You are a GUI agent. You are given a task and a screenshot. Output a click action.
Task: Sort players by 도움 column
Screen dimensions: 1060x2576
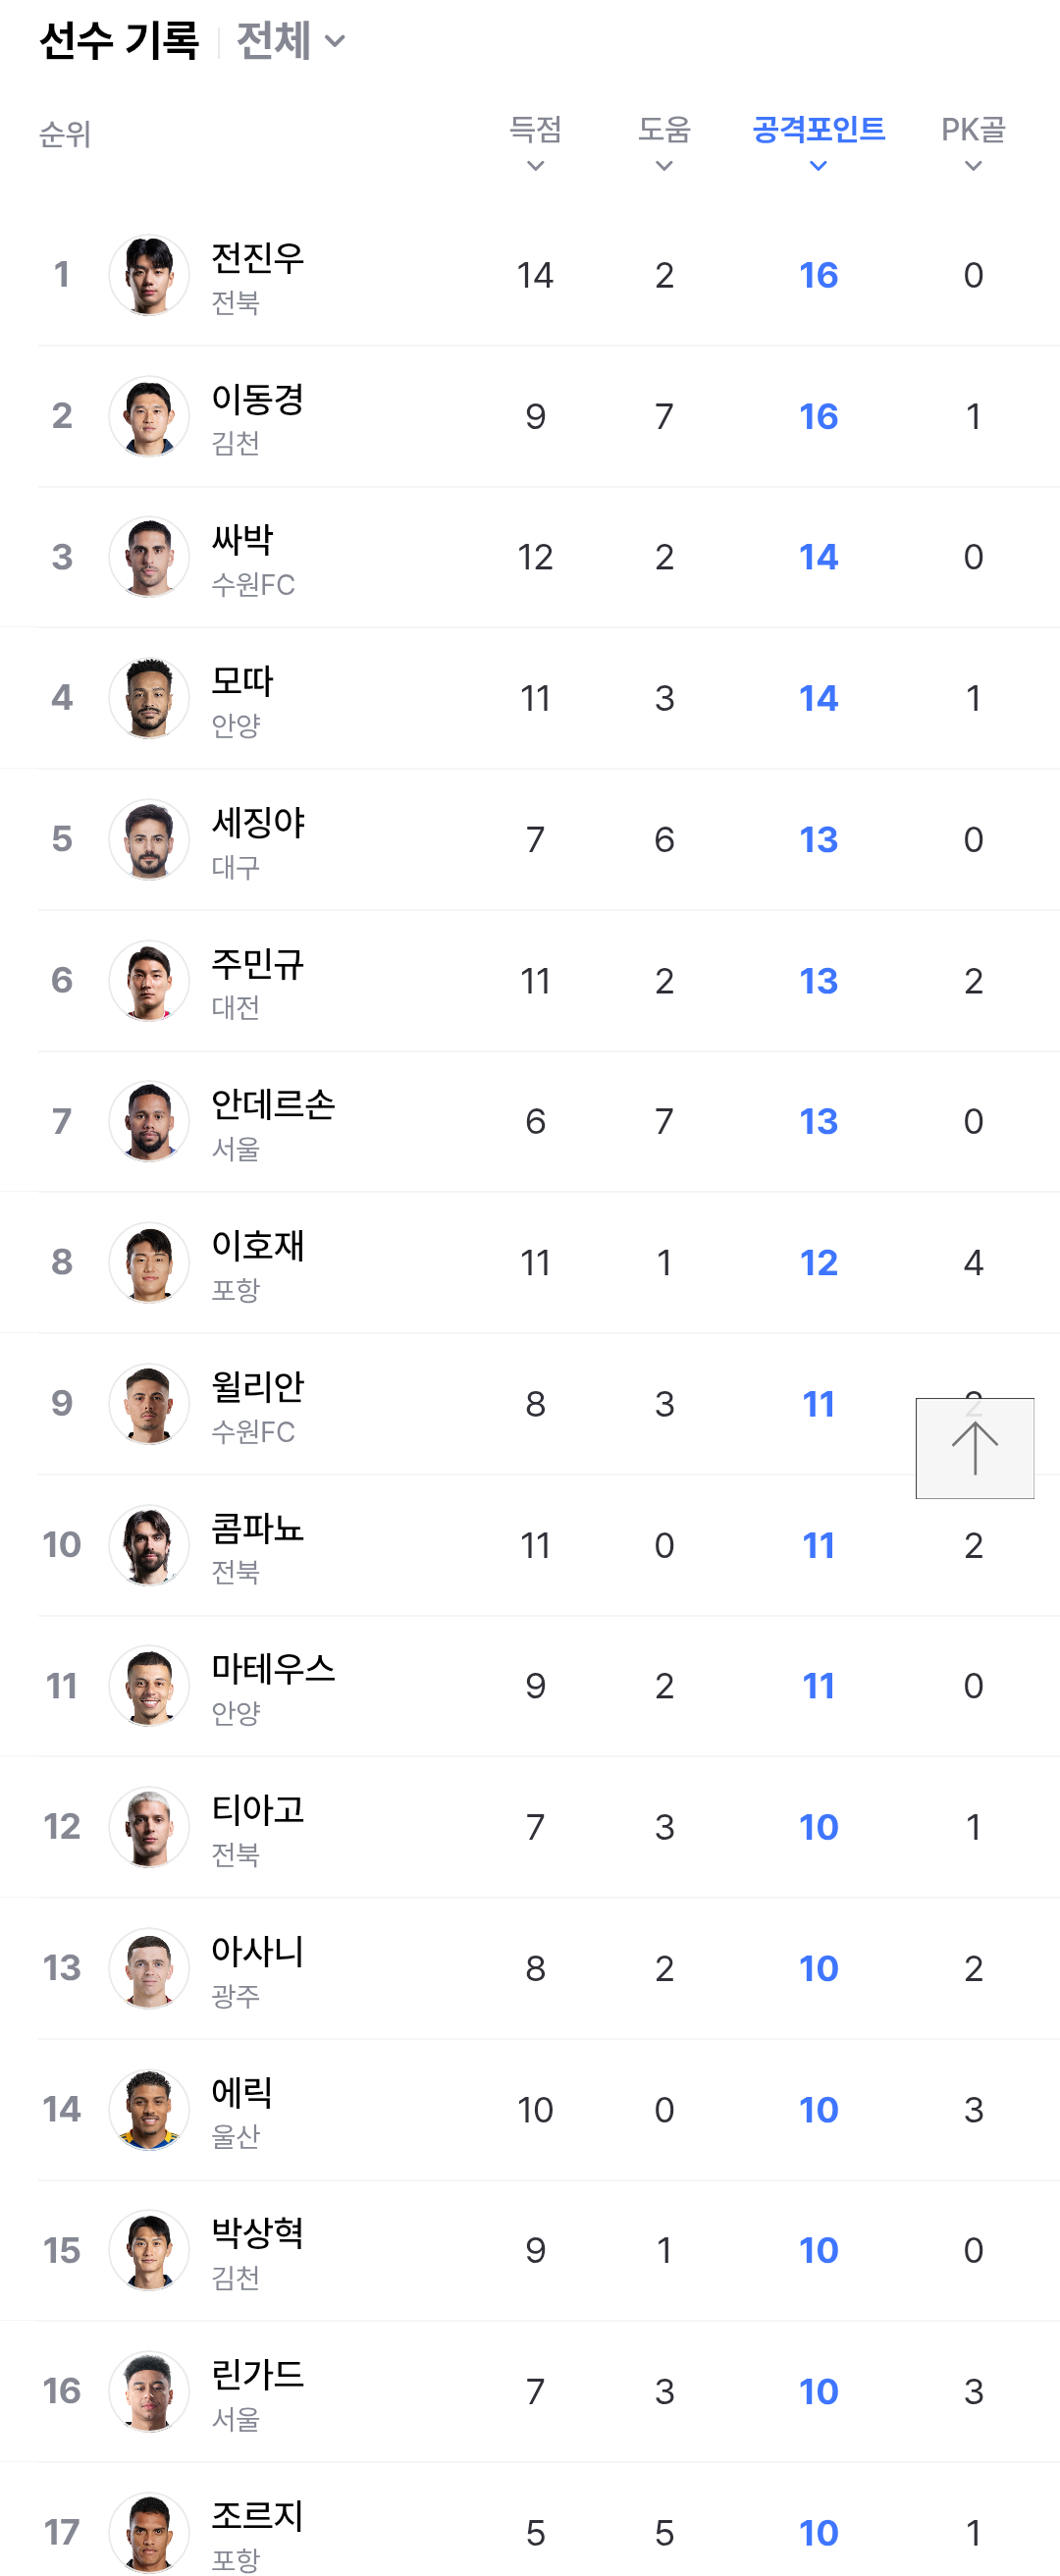[x=664, y=143]
